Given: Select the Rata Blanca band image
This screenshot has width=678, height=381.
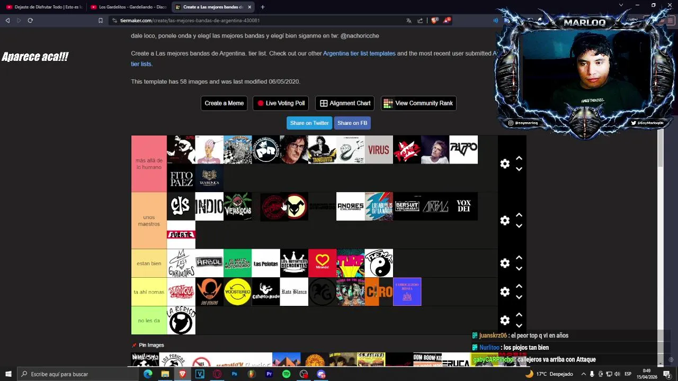Looking at the screenshot, I should click(x=294, y=292).
